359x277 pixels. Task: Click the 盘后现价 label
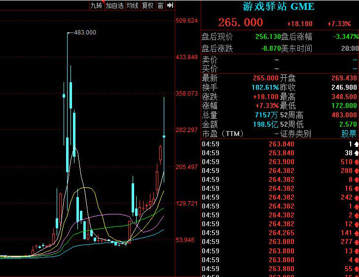(217, 36)
